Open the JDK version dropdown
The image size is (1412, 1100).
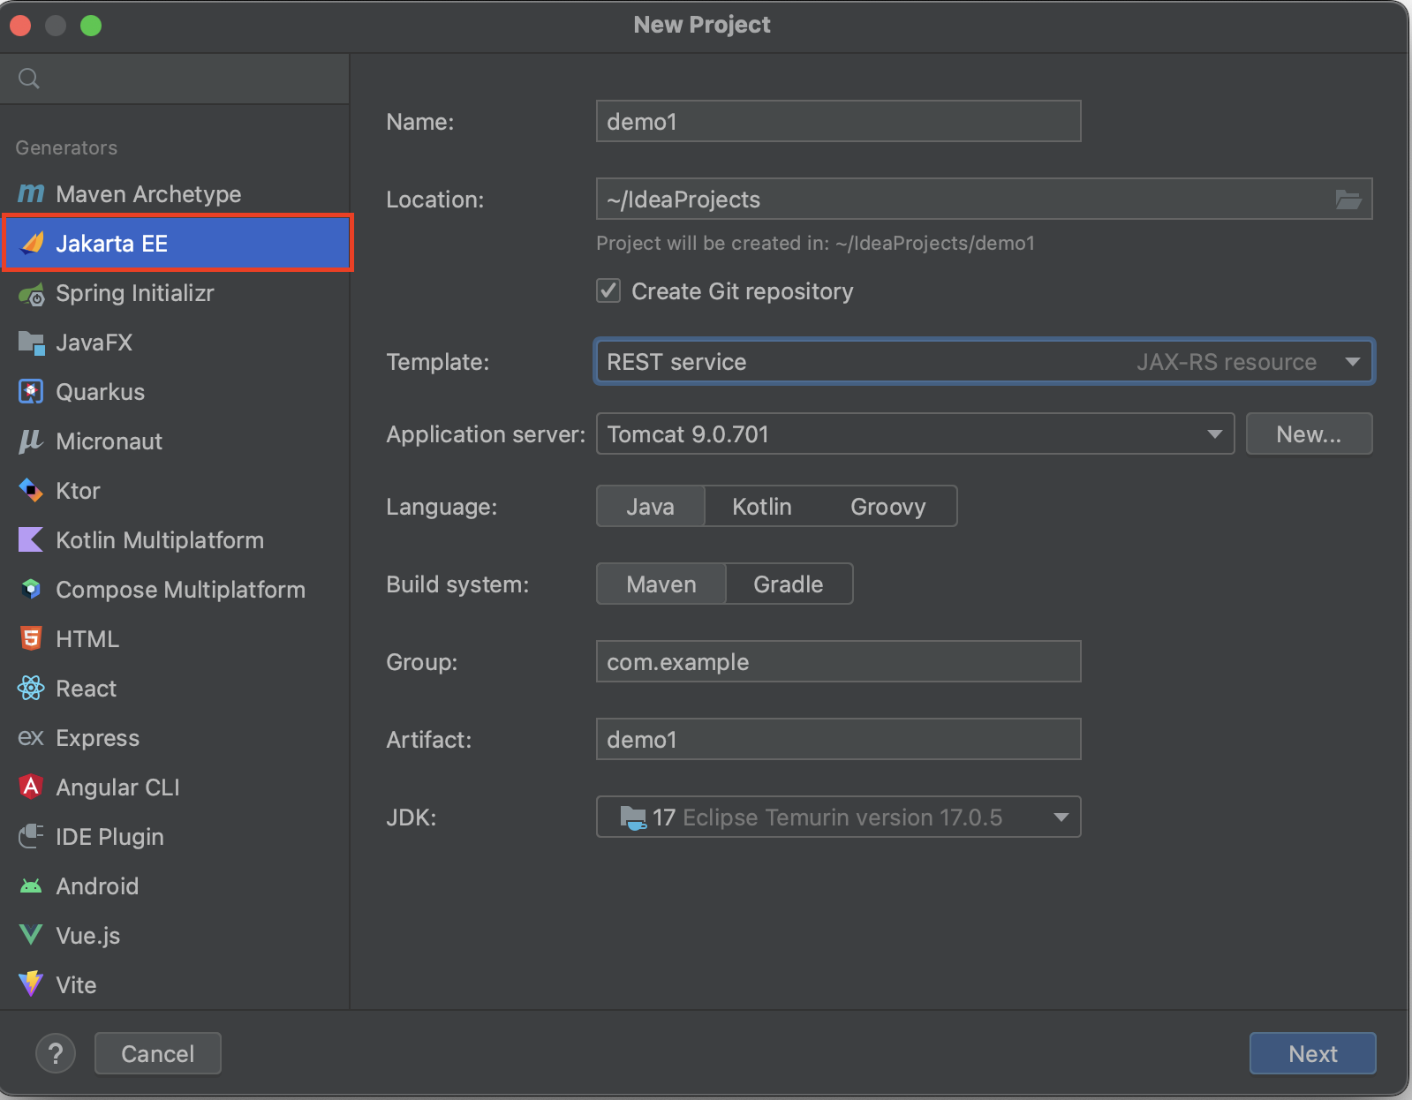838,817
